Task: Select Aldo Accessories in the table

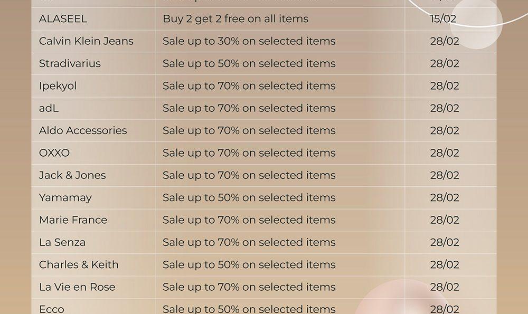Action: [x=83, y=130]
